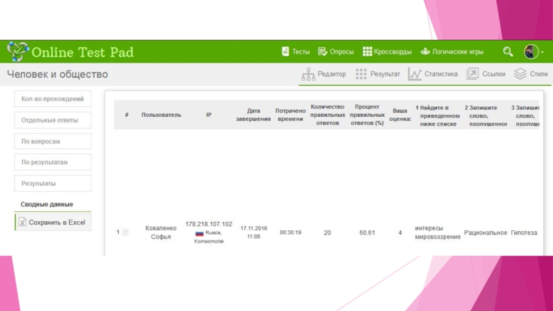Open the user profile avatar
553x311 pixels.
[531, 52]
